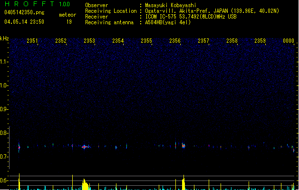Screen dimensions: 299x190
Task: Click the 0.8 kHz axis label
Action: pos(4,133)
